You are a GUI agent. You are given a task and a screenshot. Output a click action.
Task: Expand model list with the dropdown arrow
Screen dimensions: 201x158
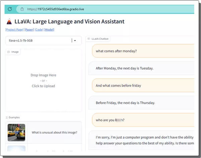coord(75,41)
